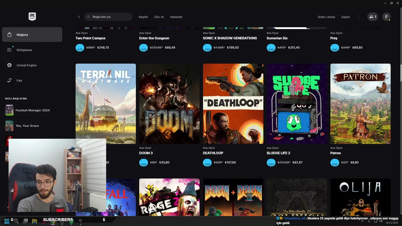
Task: Open Windows taskbar search
Action: [x=16, y=221]
